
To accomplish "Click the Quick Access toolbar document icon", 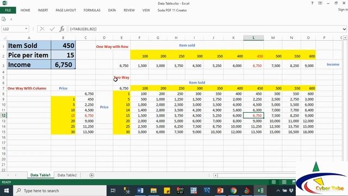I will 4,19.
